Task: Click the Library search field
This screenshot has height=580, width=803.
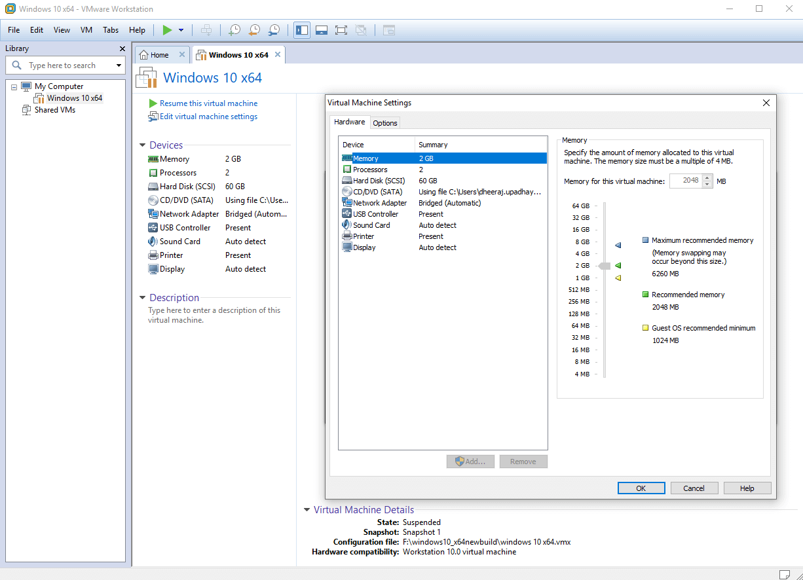Action: tap(65, 65)
